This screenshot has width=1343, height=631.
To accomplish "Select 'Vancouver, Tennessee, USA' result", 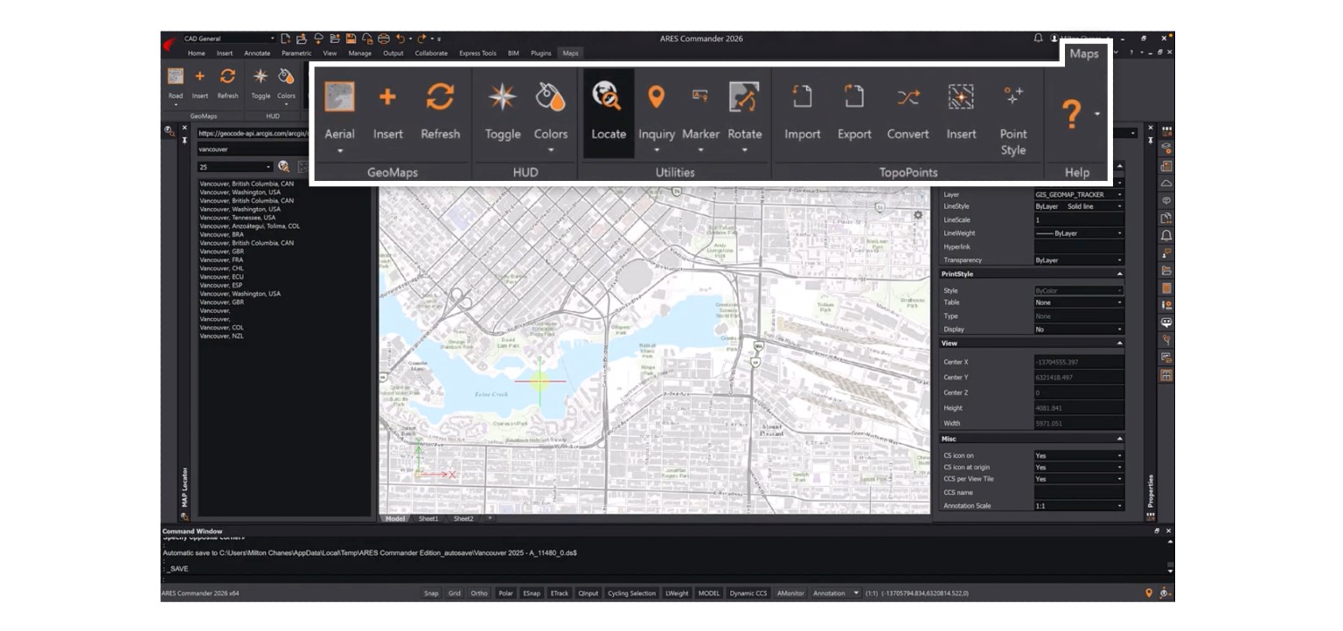I will (x=238, y=218).
